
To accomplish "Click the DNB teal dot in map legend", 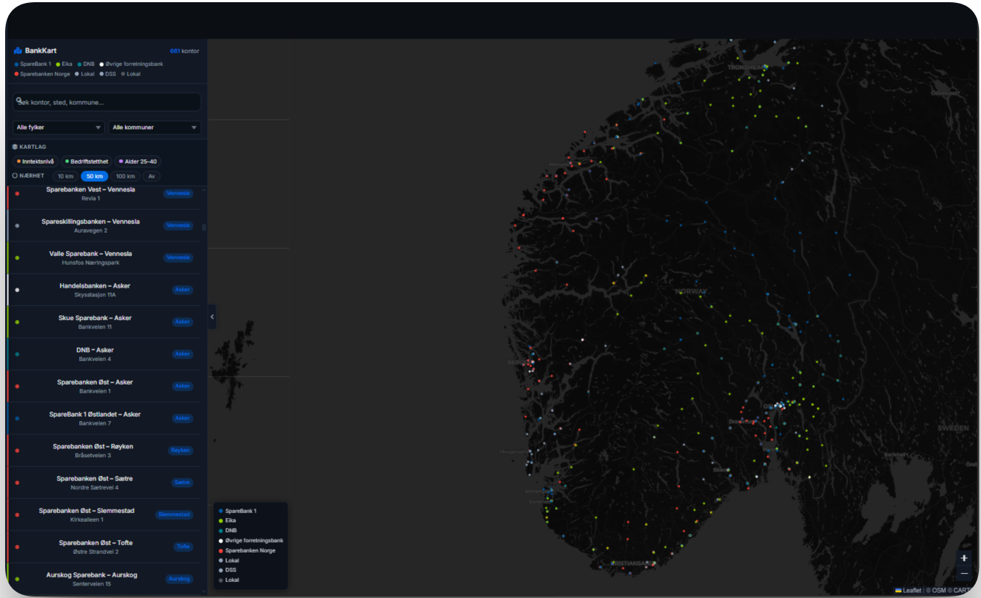I will pyautogui.click(x=221, y=530).
